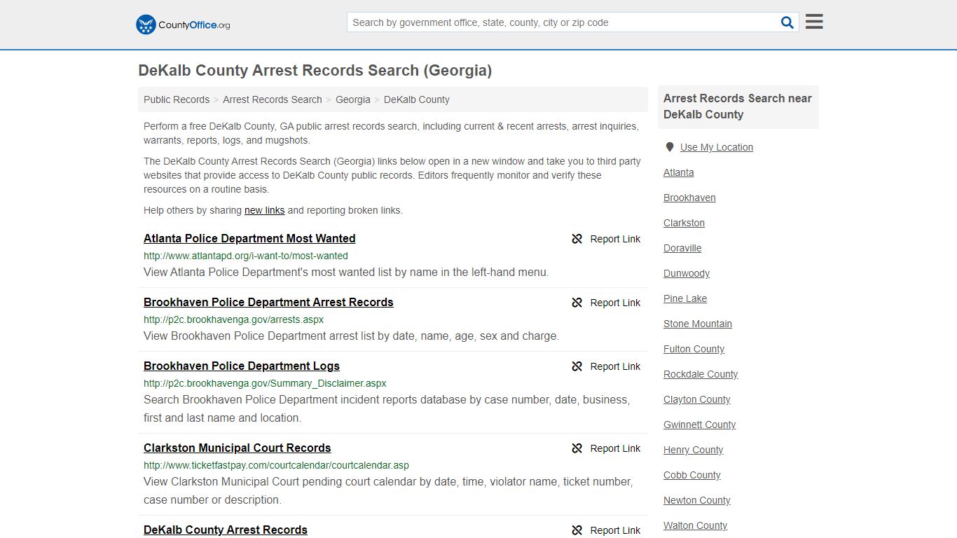Open Brookhaven Police Department Arrest Records
957x538 pixels.
[x=268, y=303]
